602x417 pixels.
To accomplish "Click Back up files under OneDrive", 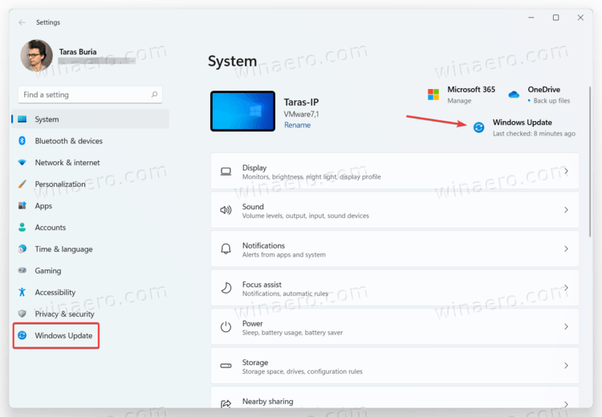I will click(x=551, y=100).
